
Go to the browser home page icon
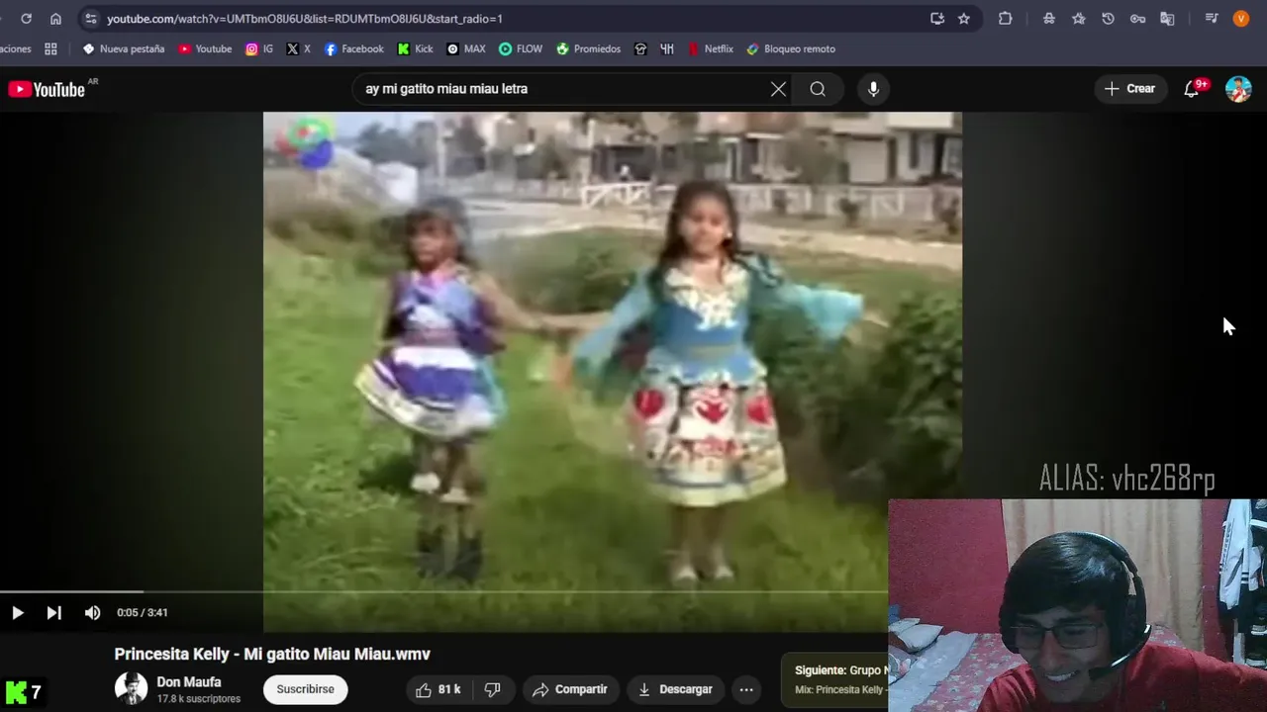click(55, 19)
